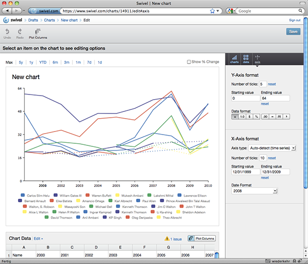Open the address bar history dropdown arrow

pos(218,11)
